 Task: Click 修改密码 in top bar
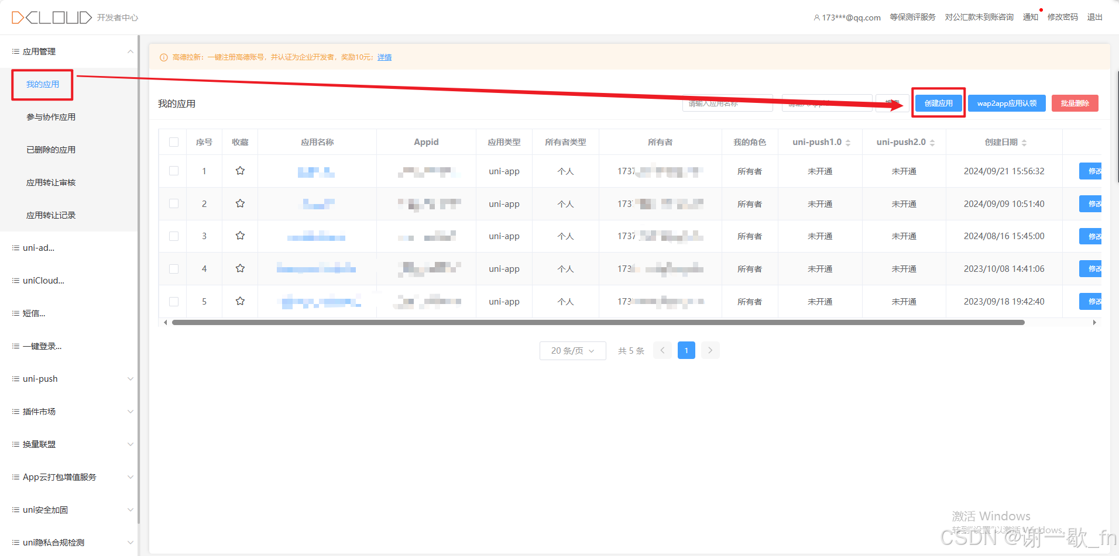1062,18
